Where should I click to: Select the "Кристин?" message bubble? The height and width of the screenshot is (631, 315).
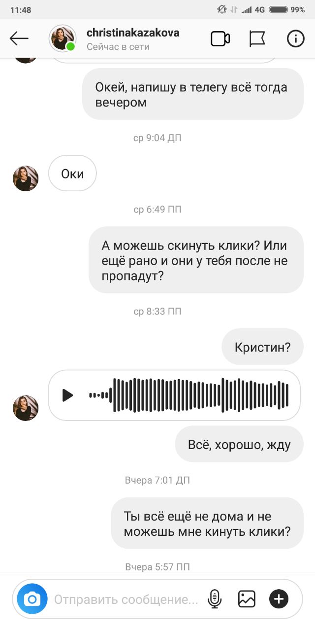pyautogui.click(x=262, y=347)
